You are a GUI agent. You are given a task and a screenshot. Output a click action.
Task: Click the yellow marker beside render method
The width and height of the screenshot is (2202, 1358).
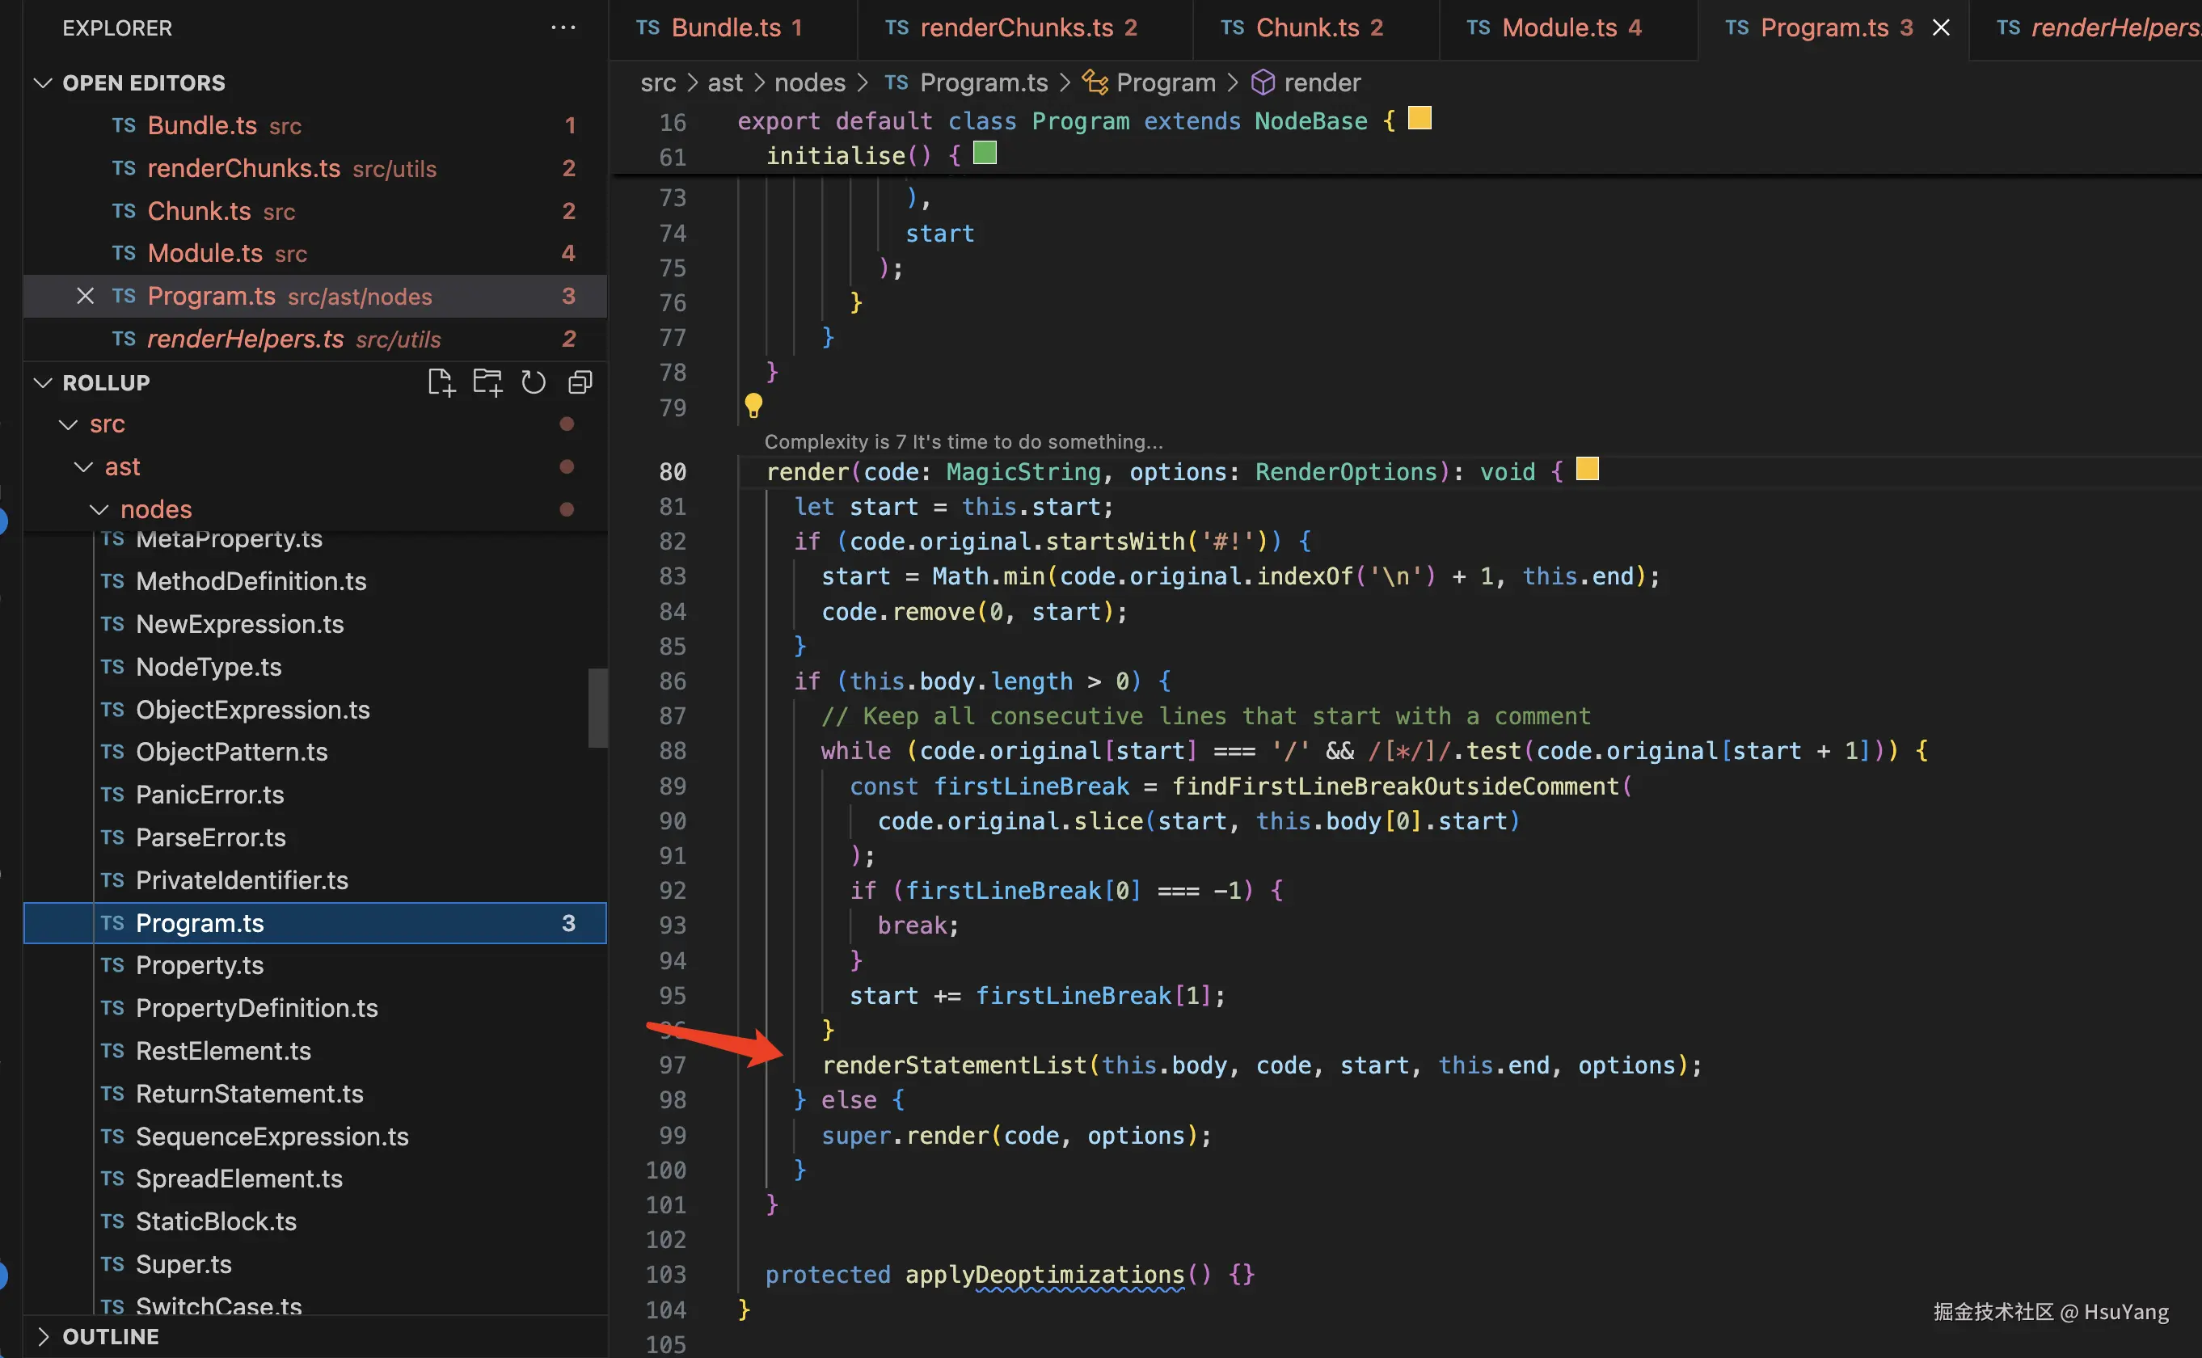pyautogui.click(x=1587, y=469)
